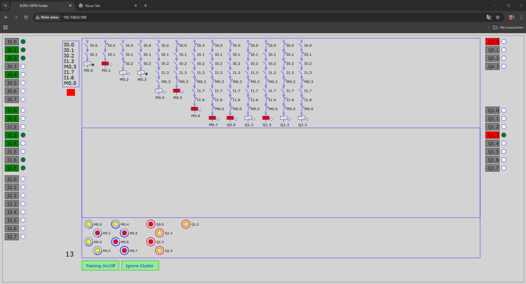Viewport: 526px width, 284px height.
Task: Click the Q0.0 coil in ladder diagram
Action: (230, 118)
